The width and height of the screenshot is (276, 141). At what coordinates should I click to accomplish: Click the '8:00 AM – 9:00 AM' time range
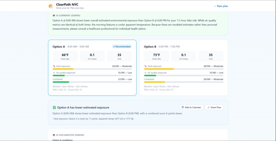78,47
